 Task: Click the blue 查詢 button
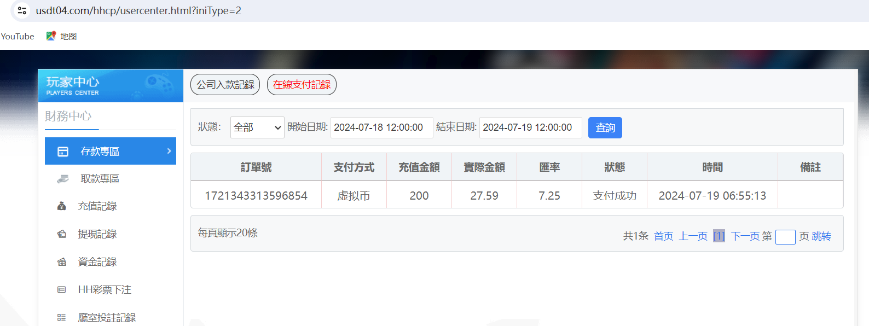click(605, 127)
